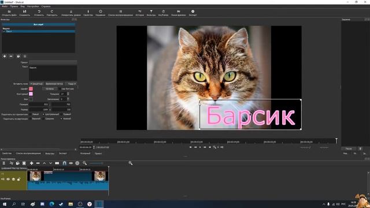Open the Recent panel toolbar icon
This screenshot has height=208, width=370.
[100, 12]
